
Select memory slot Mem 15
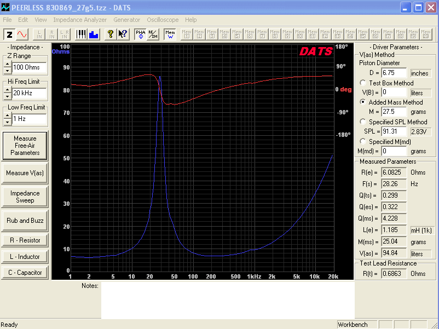click(363, 34)
